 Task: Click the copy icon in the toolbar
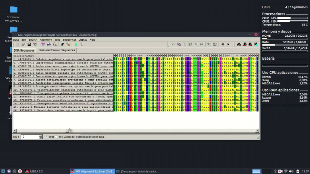tap(179, 44)
